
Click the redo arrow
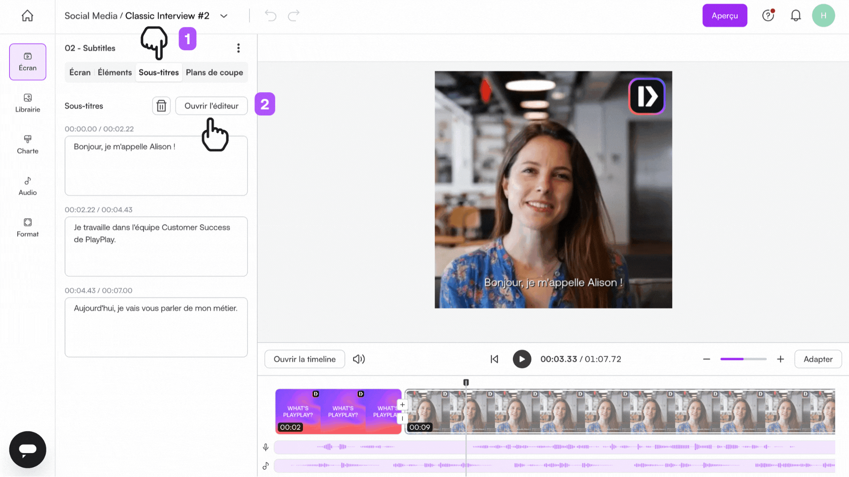tap(294, 16)
